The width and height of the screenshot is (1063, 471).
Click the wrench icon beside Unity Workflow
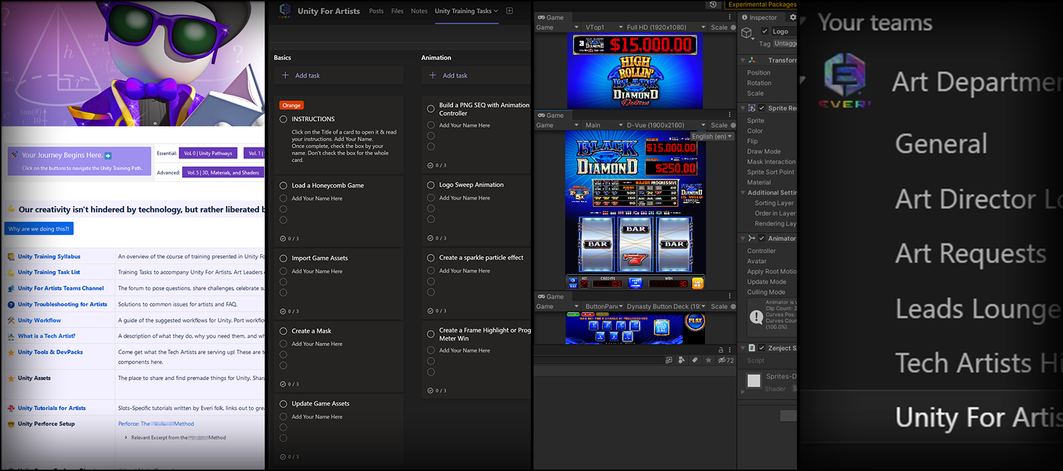click(11, 320)
